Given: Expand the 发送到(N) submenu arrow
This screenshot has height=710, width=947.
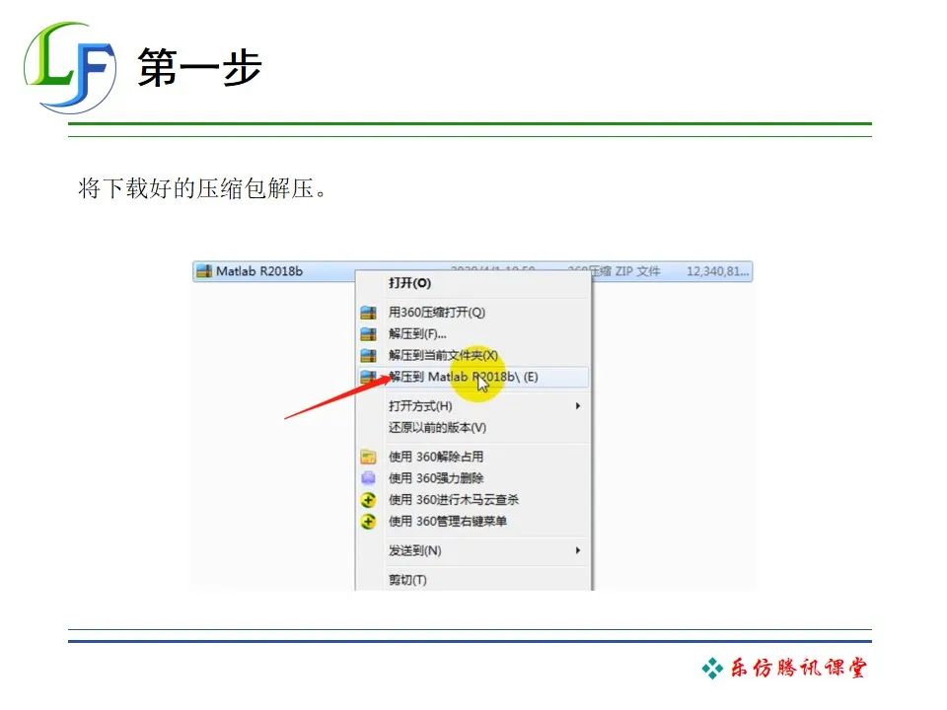Looking at the screenshot, I should pos(578,550).
